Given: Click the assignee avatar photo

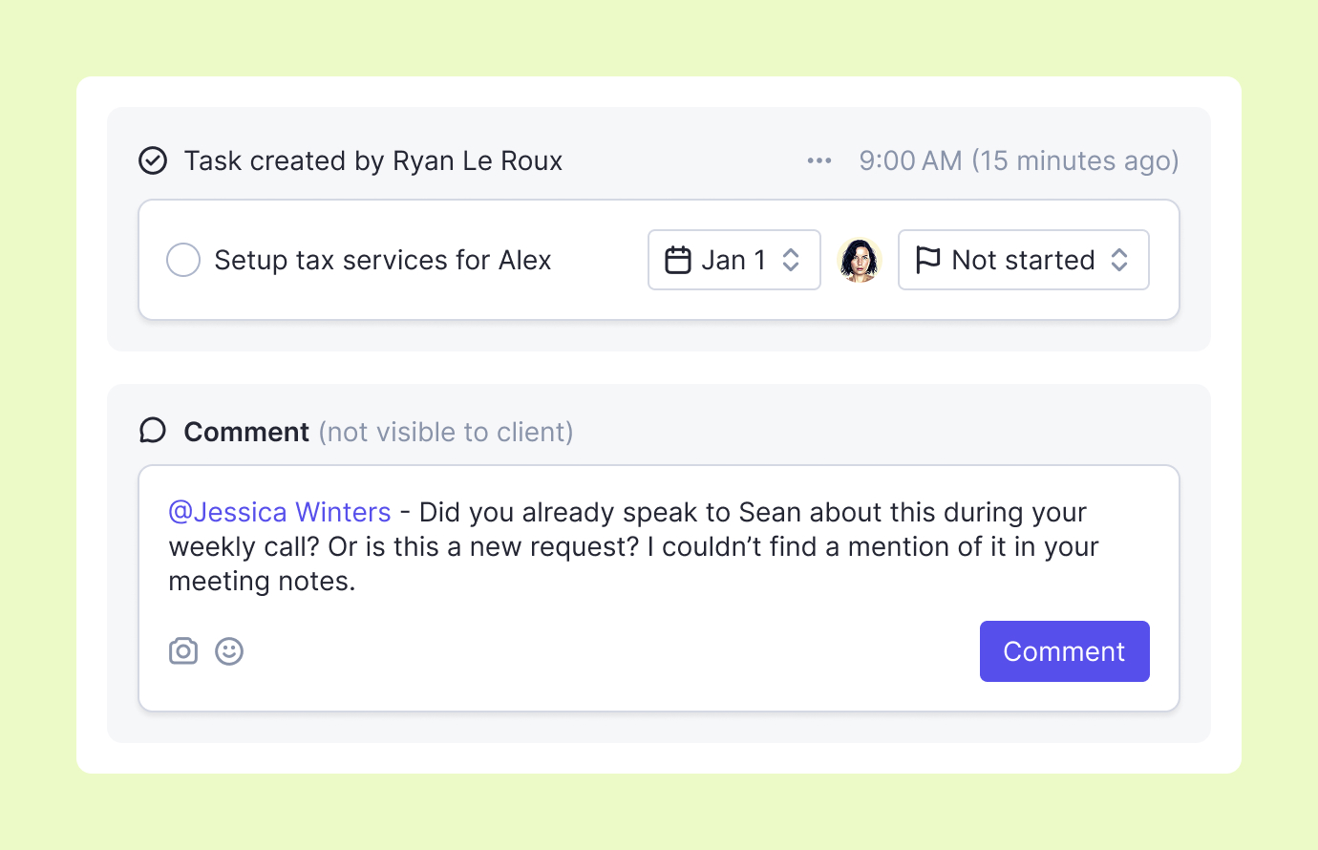Looking at the screenshot, I should (859, 260).
